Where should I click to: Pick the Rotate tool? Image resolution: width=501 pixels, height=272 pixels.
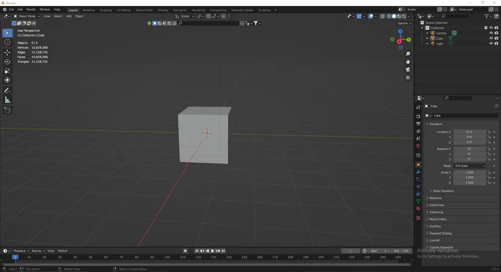coord(7,62)
